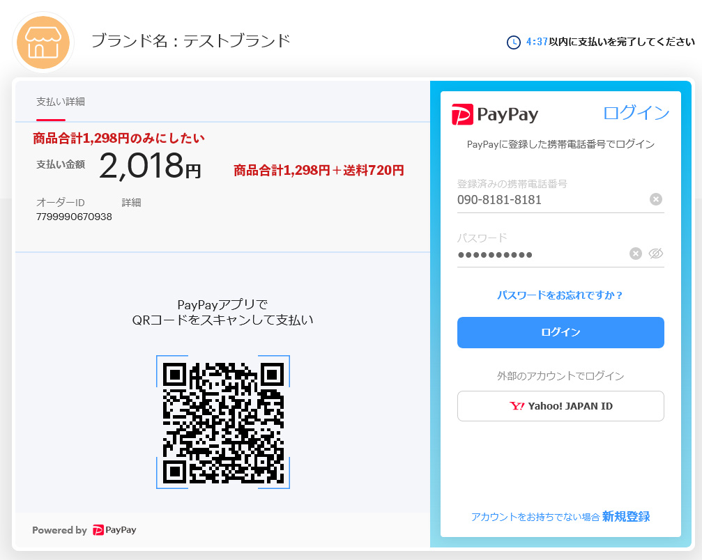Open パスワードをお忘れですか？ link
Image resolution: width=702 pixels, height=560 pixels.
pos(560,295)
